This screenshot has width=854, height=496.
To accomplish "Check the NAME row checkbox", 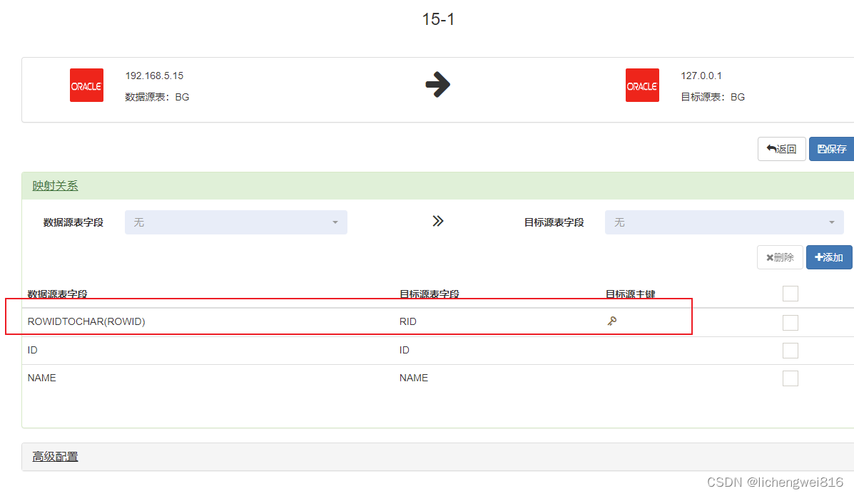I will coord(790,378).
